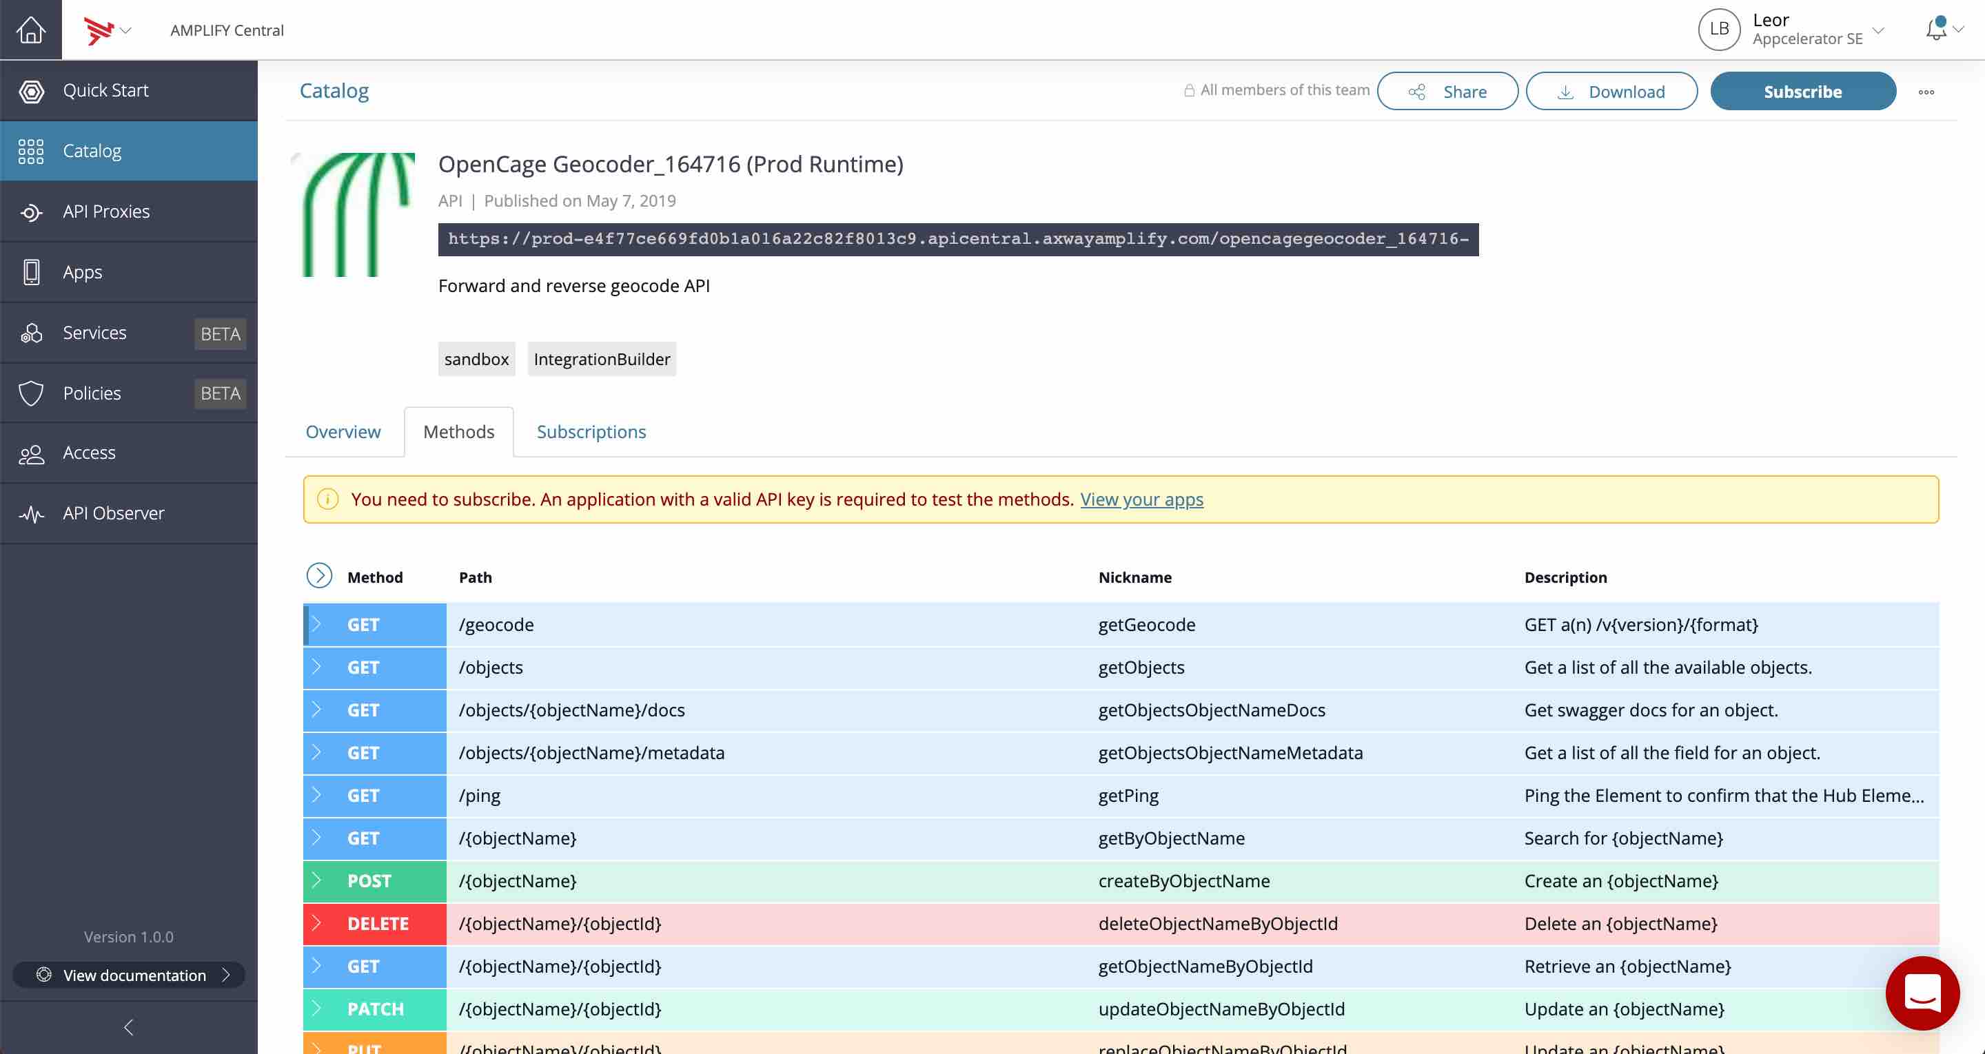Click 'All members of this team' lock label
The height and width of the screenshot is (1054, 1985).
click(x=1277, y=90)
